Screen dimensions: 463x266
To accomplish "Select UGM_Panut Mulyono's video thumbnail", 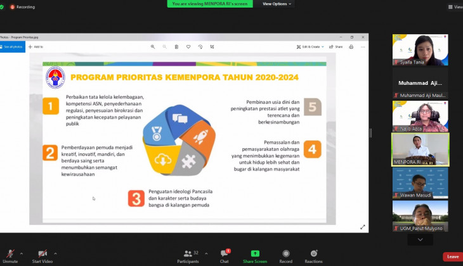I will [420, 216].
